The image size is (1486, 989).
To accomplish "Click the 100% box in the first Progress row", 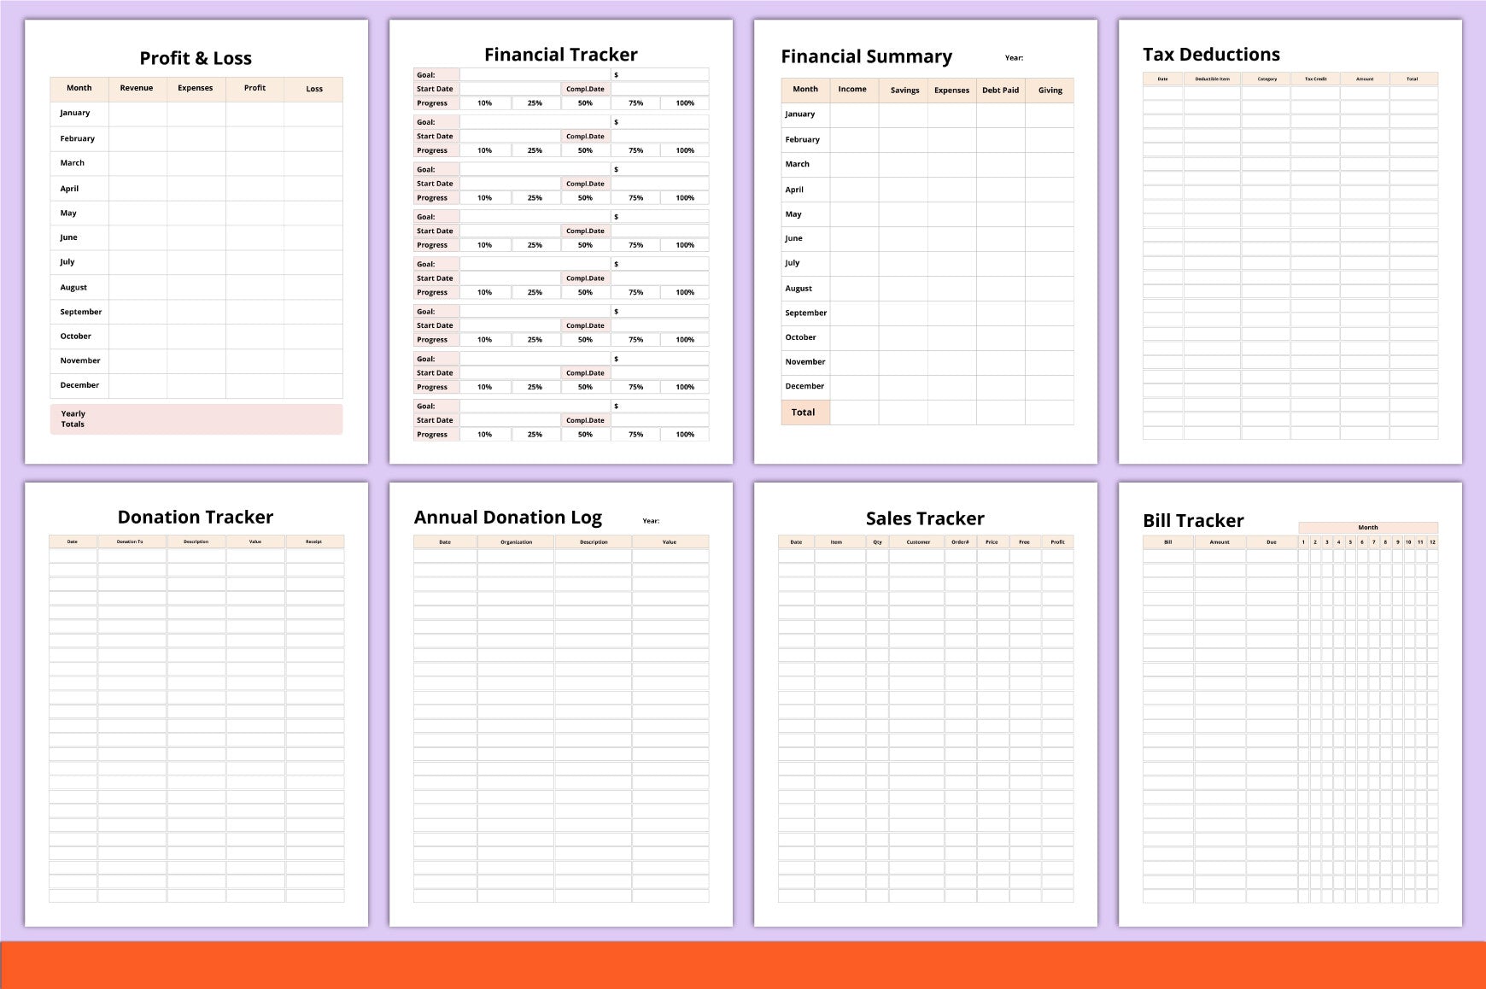I will [685, 103].
